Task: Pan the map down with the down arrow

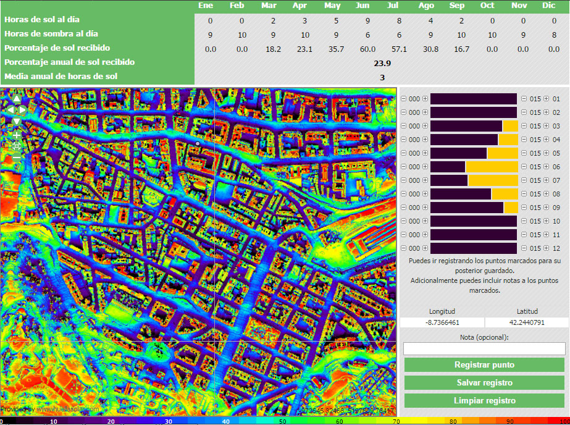Action: point(17,120)
